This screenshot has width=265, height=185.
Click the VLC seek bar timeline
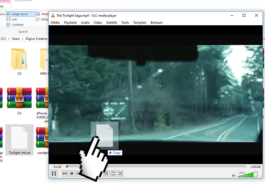(156, 167)
